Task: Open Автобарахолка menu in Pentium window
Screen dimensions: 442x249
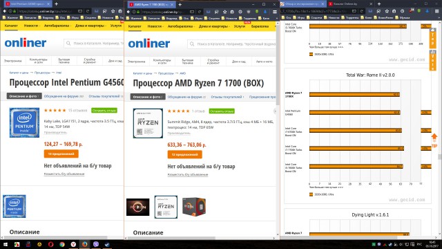Action: (x=57, y=26)
